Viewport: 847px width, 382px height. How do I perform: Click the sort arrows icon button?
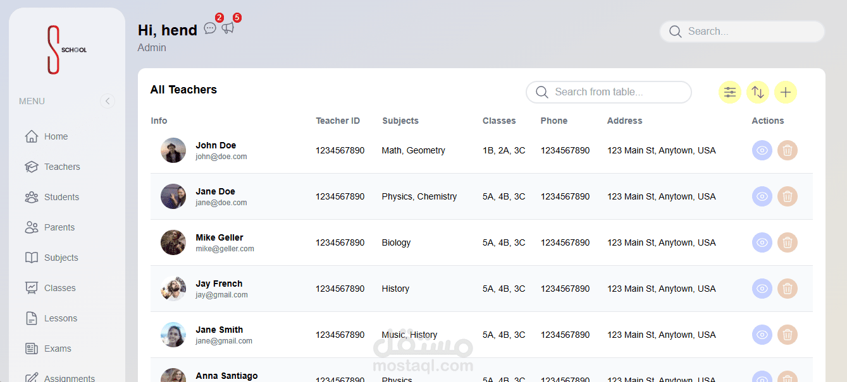click(758, 92)
